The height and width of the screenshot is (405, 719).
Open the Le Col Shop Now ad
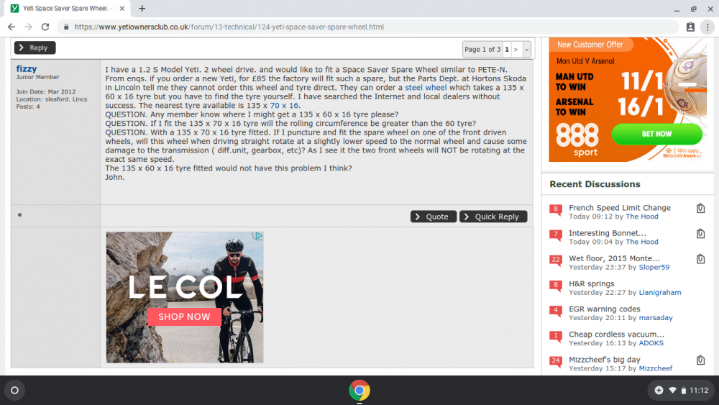tap(184, 317)
